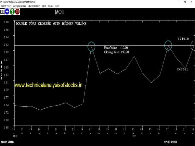Screen dimensions: 195x146
Task: Select the circled marker at right chart edge
Action: [194, 46]
